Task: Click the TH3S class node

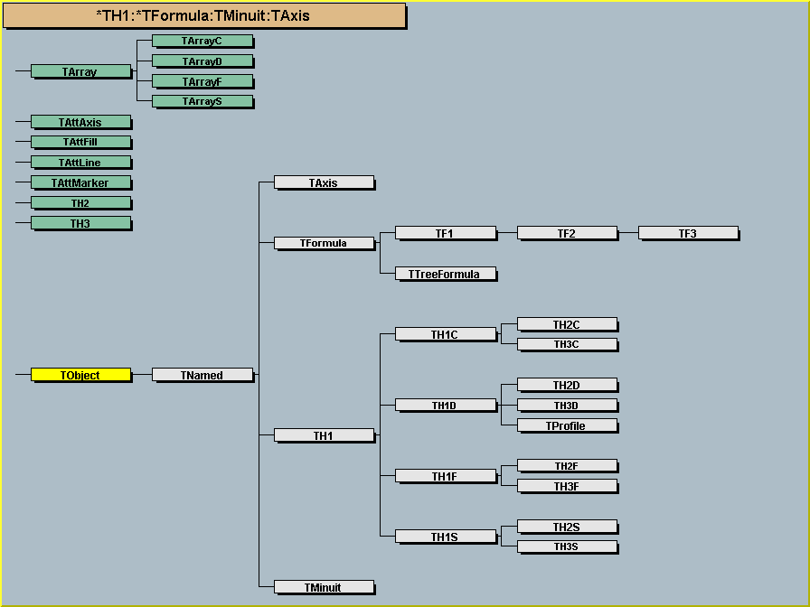Action: [x=566, y=546]
